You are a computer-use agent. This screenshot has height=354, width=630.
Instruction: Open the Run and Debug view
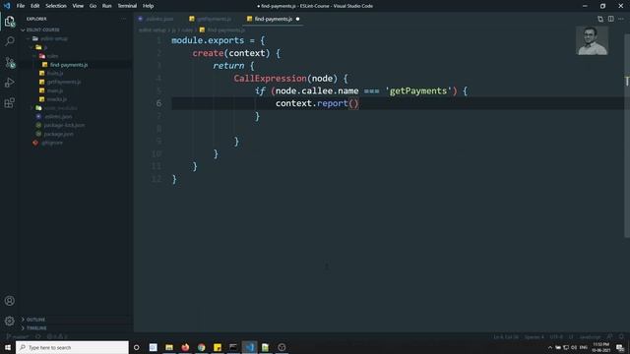pyautogui.click(x=10, y=83)
